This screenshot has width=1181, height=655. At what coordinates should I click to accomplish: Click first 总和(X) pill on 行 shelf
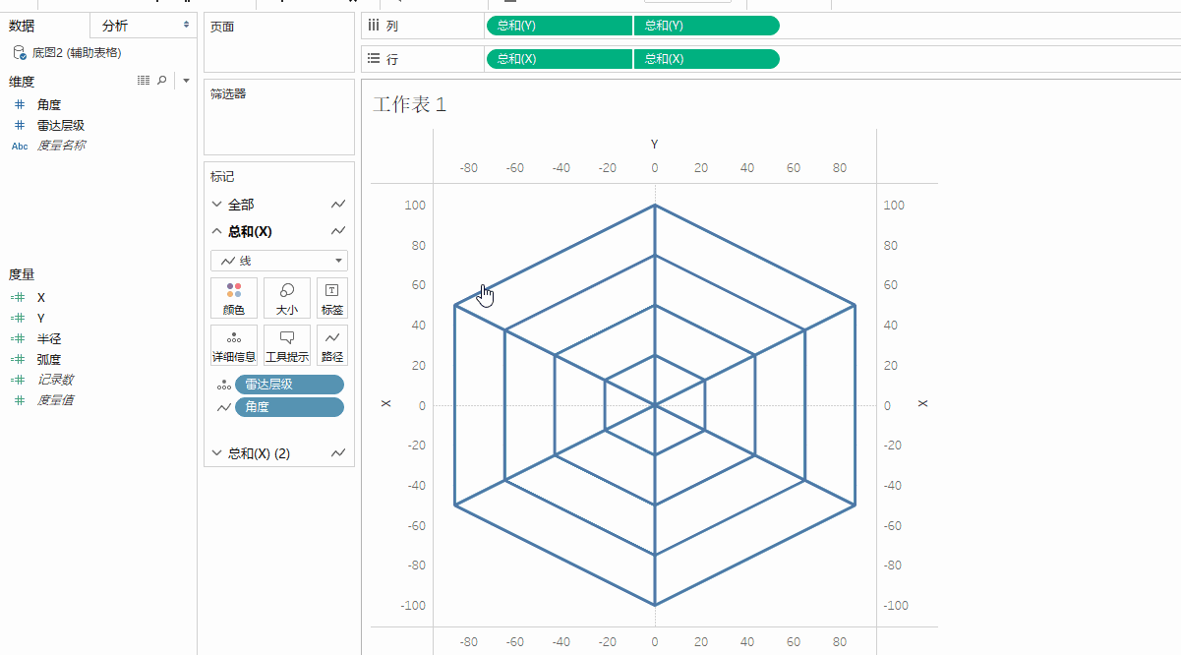(559, 59)
